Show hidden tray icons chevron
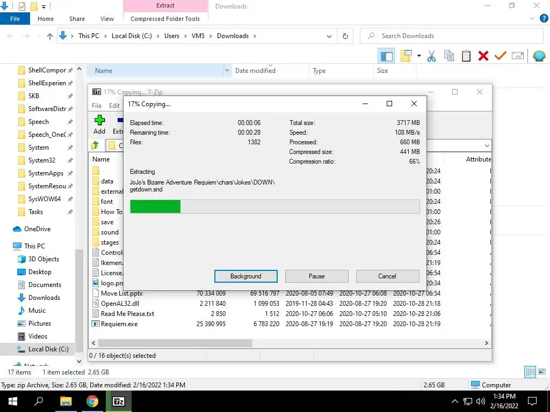 pyautogui.click(x=454, y=401)
